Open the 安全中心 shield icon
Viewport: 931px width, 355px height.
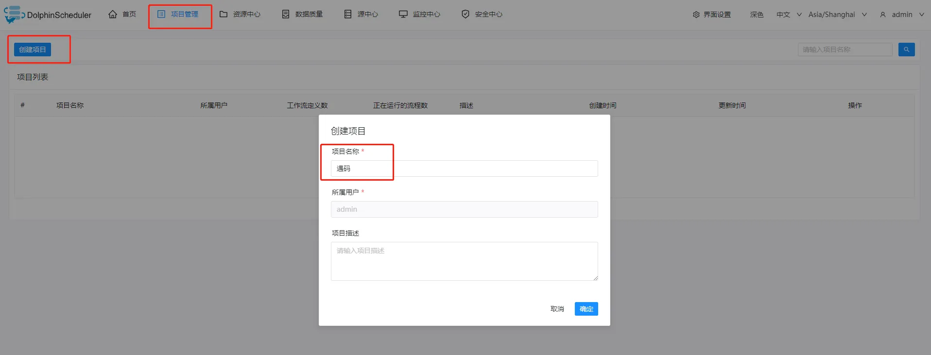[465, 14]
